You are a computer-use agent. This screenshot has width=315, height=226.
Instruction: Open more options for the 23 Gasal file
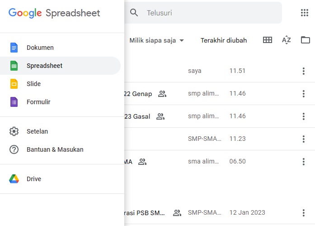pyautogui.click(x=304, y=116)
